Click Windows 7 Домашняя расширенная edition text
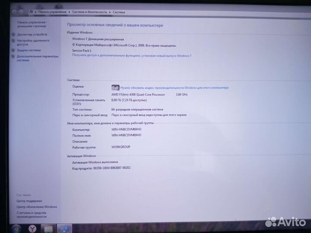 pyautogui.click(x=98, y=39)
